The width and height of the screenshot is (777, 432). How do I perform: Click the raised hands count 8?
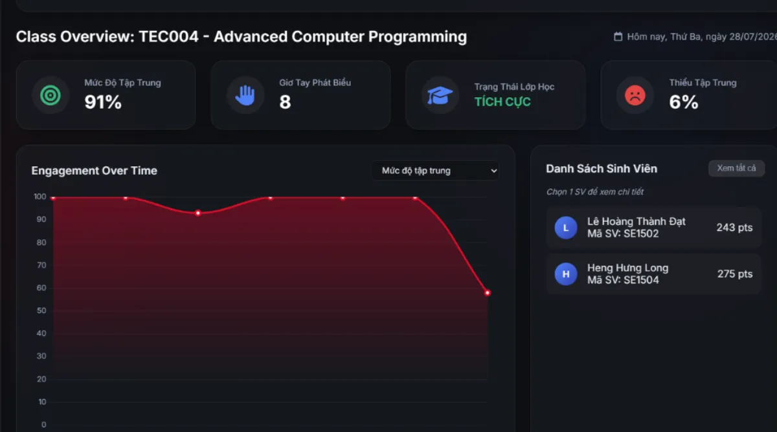285,102
